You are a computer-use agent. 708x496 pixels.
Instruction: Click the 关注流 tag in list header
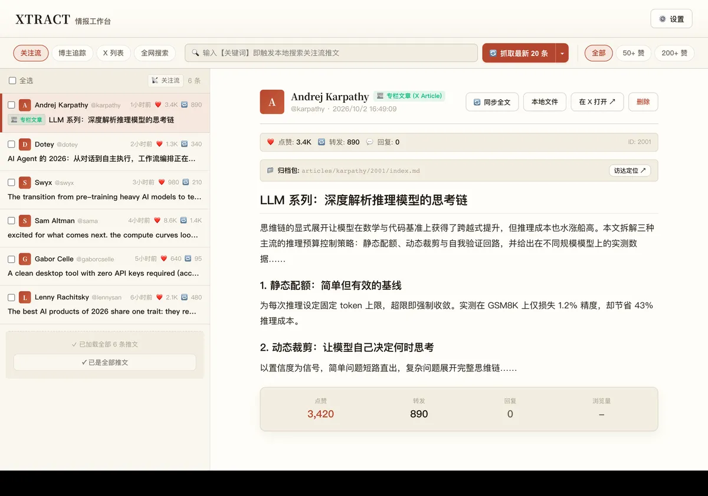click(165, 81)
